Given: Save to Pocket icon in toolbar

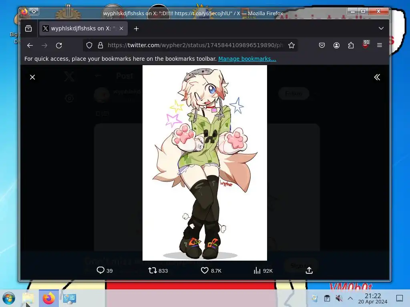Looking at the screenshot, I should pos(322,45).
